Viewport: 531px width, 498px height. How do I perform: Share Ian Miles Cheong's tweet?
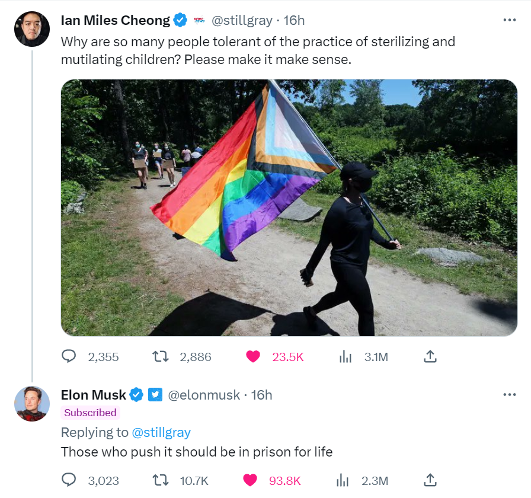(430, 356)
